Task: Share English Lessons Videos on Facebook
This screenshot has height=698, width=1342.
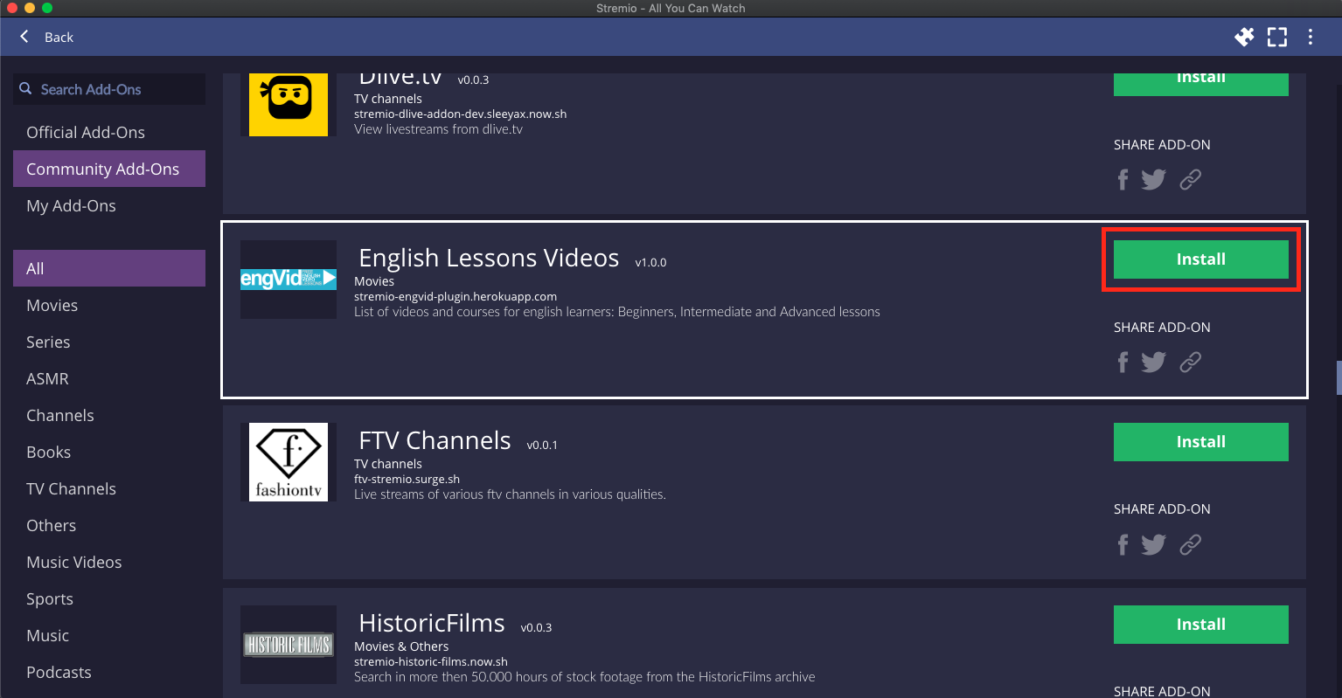Action: 1123,362
